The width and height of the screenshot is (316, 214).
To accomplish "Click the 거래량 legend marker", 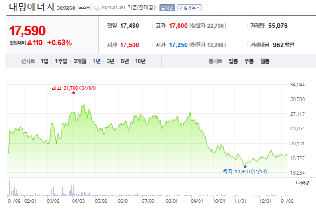I will coord(296,183).
